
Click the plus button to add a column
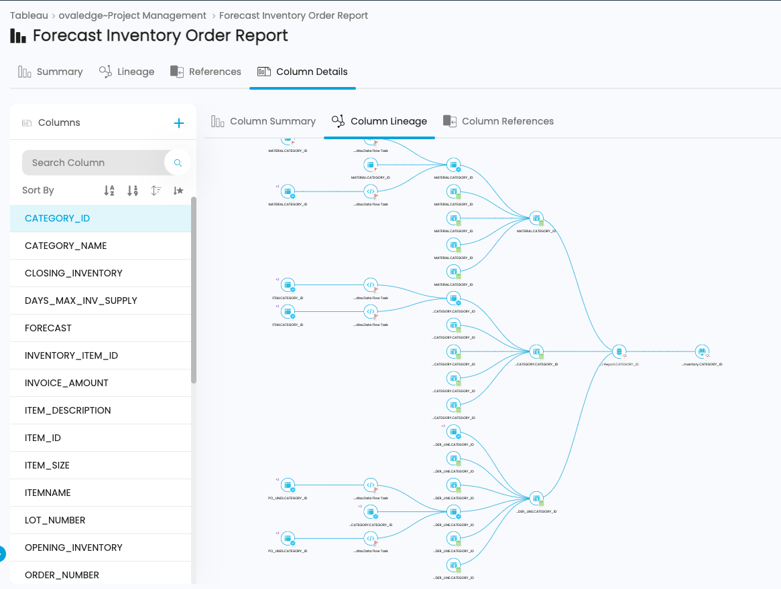coord(179,122)
